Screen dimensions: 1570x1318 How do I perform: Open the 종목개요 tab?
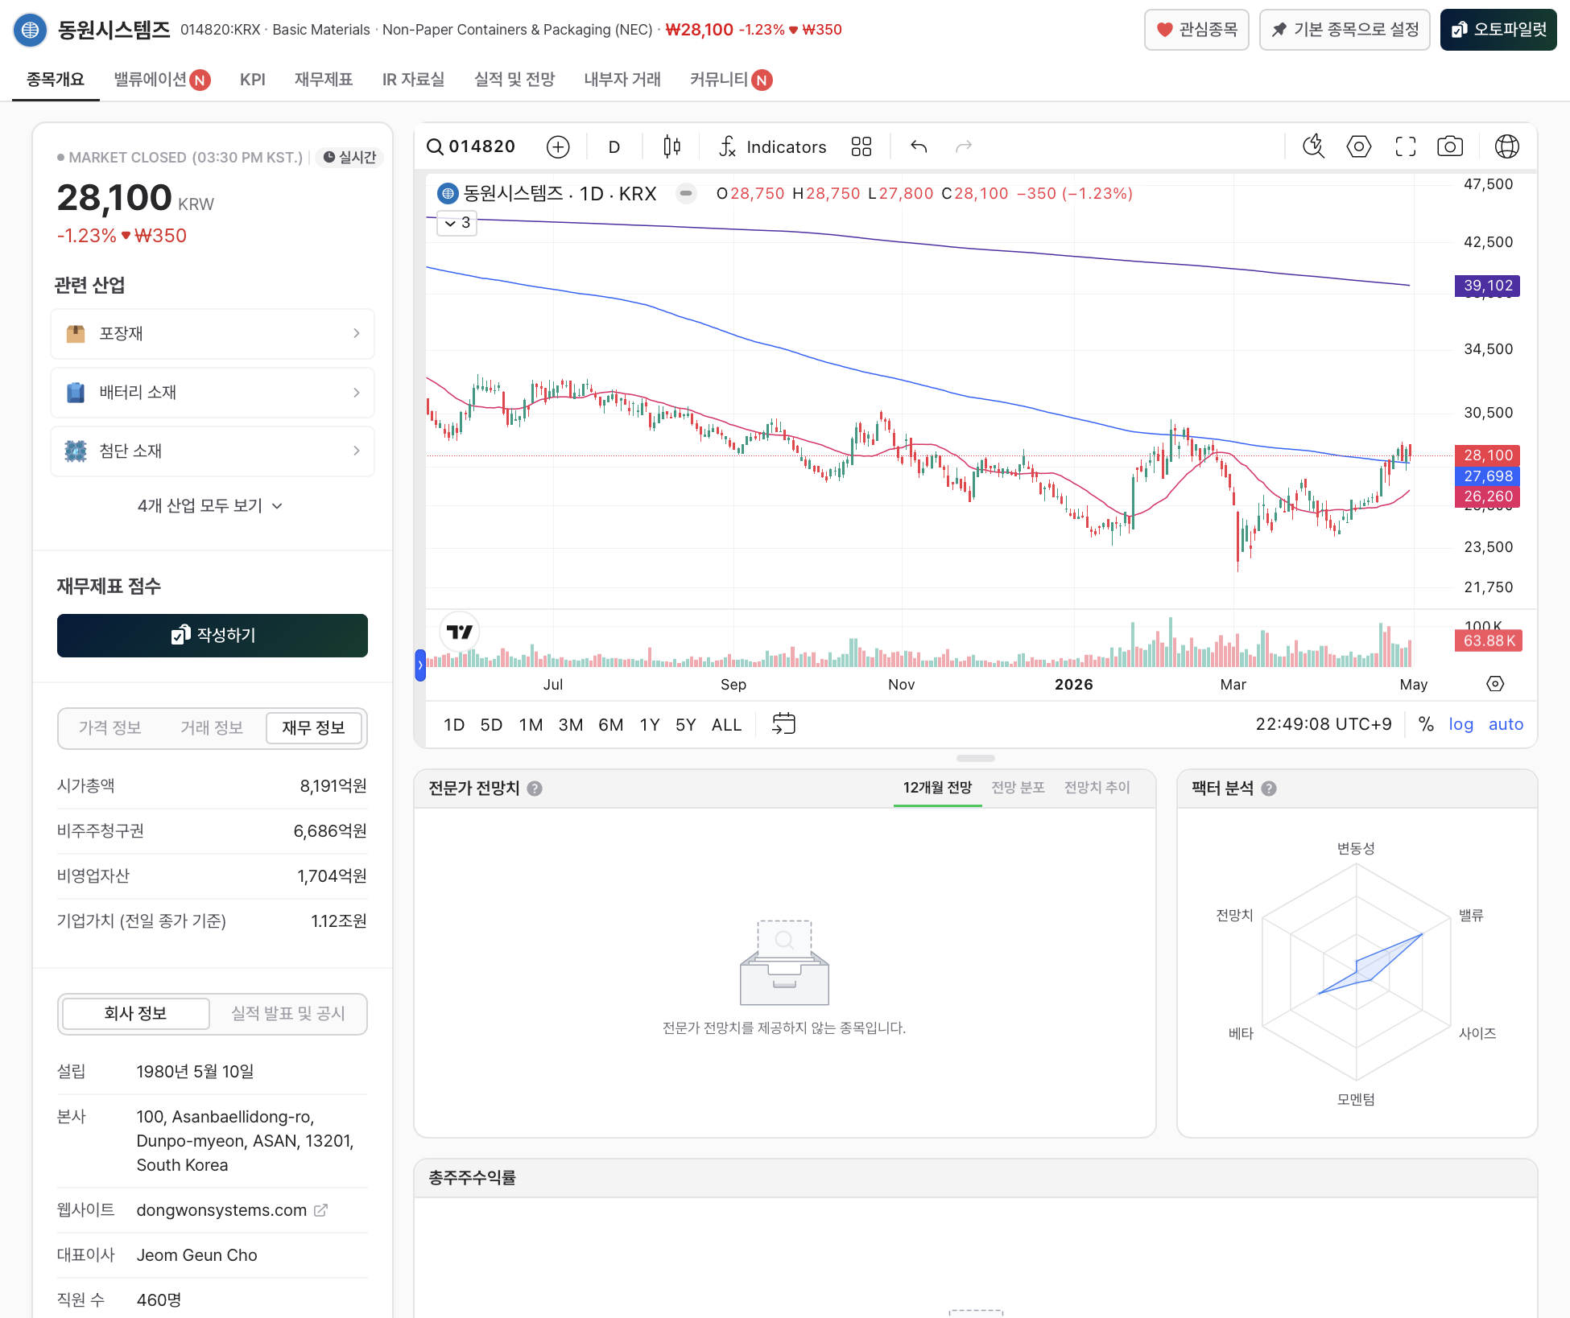[x=55, y=80]
